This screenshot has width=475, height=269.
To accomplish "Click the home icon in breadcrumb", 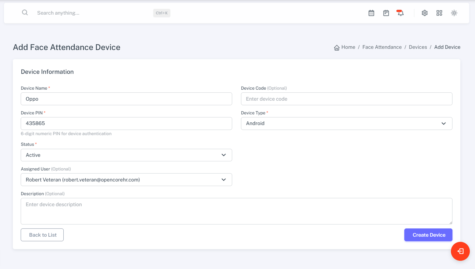I will 337,48.
